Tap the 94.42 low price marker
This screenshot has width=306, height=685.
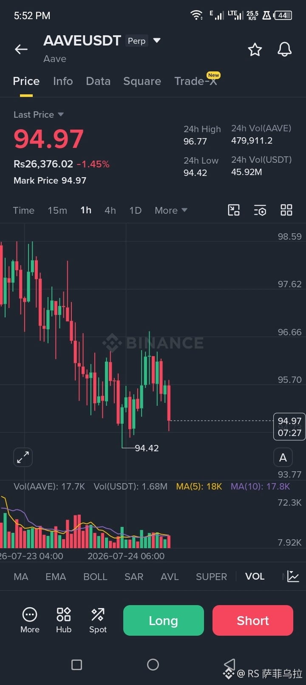(x=147, y=448)
